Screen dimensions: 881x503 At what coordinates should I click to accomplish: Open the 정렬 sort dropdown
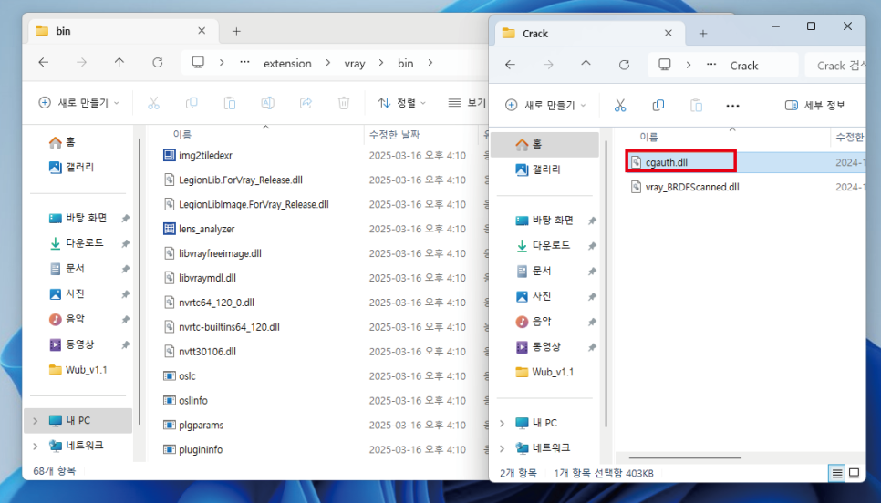coord(401,103)
